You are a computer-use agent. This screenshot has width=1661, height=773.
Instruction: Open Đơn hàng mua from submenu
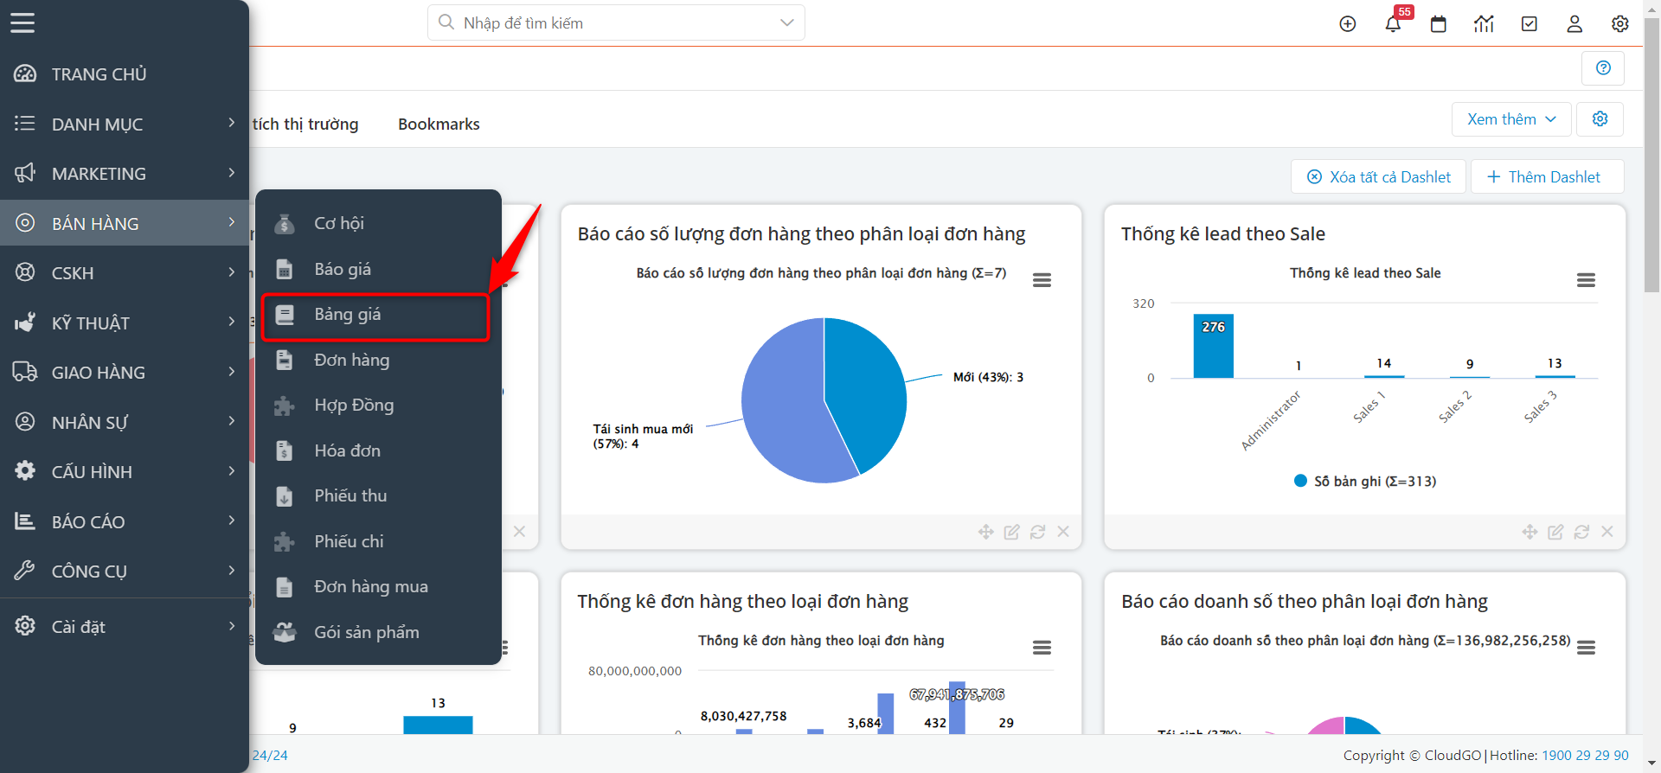(x=378, y=586)
